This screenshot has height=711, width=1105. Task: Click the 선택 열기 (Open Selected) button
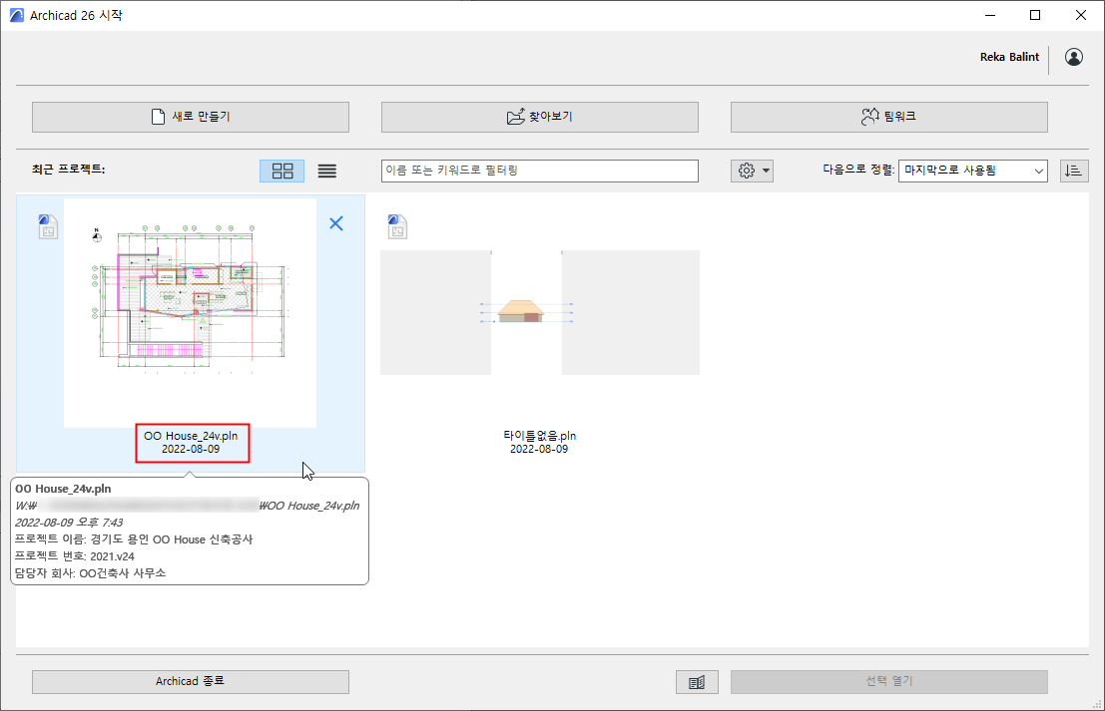click(x=889, y=681)
